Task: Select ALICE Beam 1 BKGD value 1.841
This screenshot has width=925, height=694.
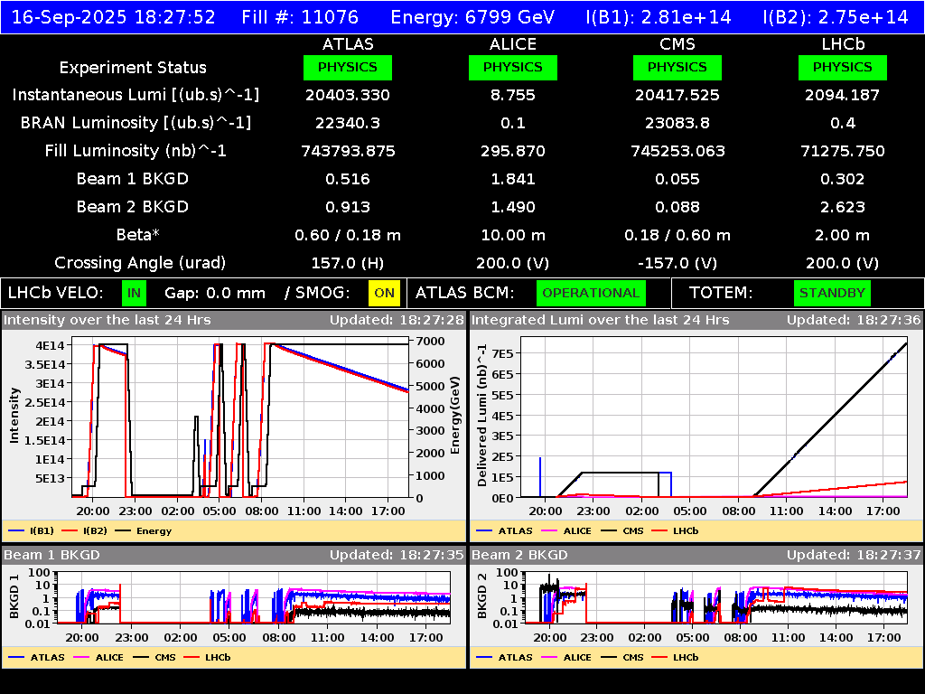Action: (513, 179)
